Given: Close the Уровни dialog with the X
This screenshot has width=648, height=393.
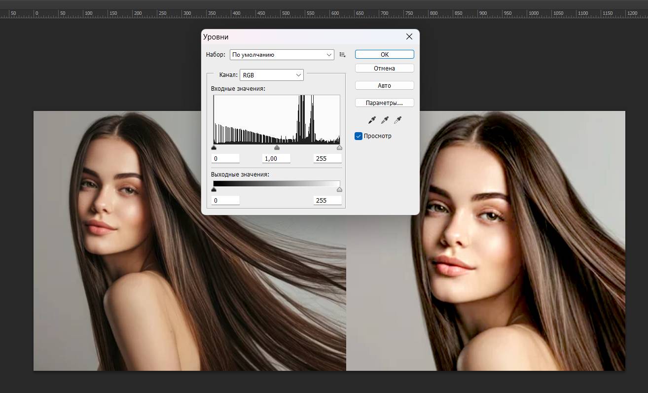Looking at the screenshot, I should pyautogui.click(x=409, y=37).
